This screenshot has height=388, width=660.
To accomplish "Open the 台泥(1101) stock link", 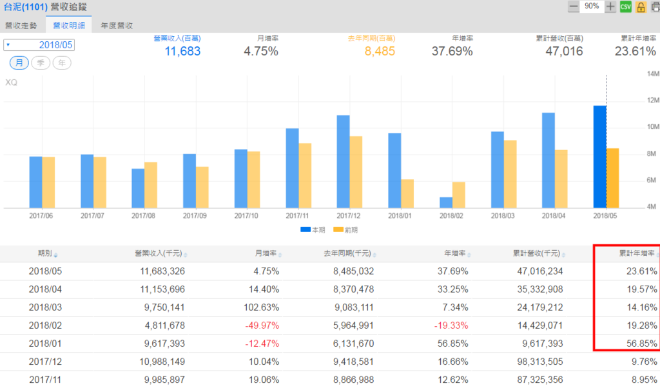I will 25,7.
